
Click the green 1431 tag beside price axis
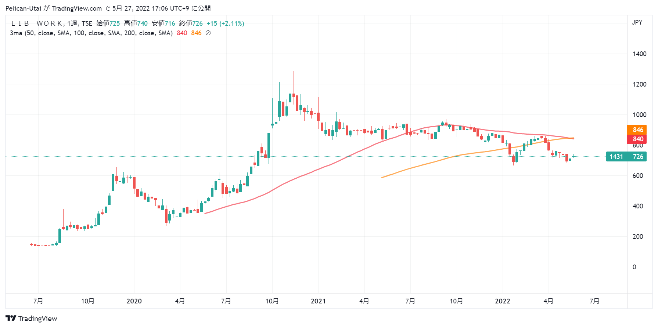[x=616, y=157]
